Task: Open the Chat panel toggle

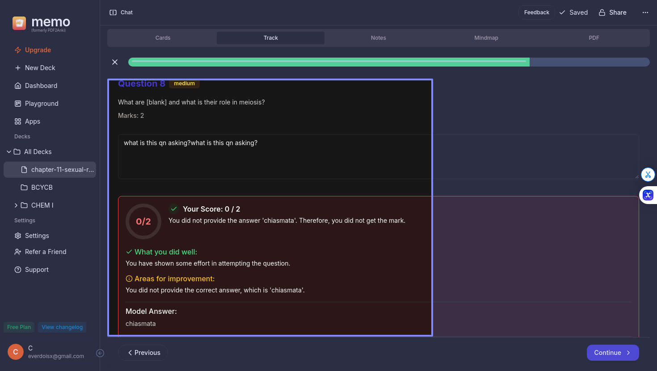Action: pos(121,13)
